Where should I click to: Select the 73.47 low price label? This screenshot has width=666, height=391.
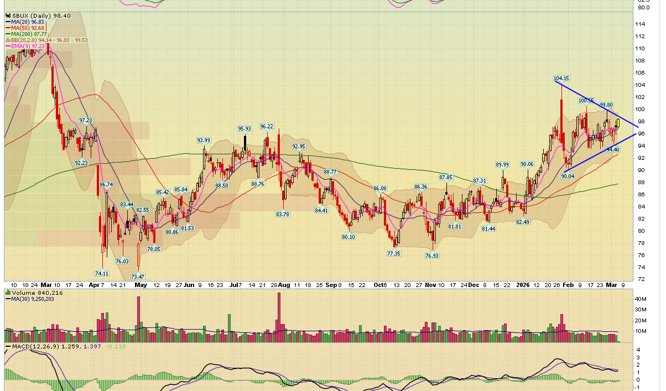(x=138, y=277)
